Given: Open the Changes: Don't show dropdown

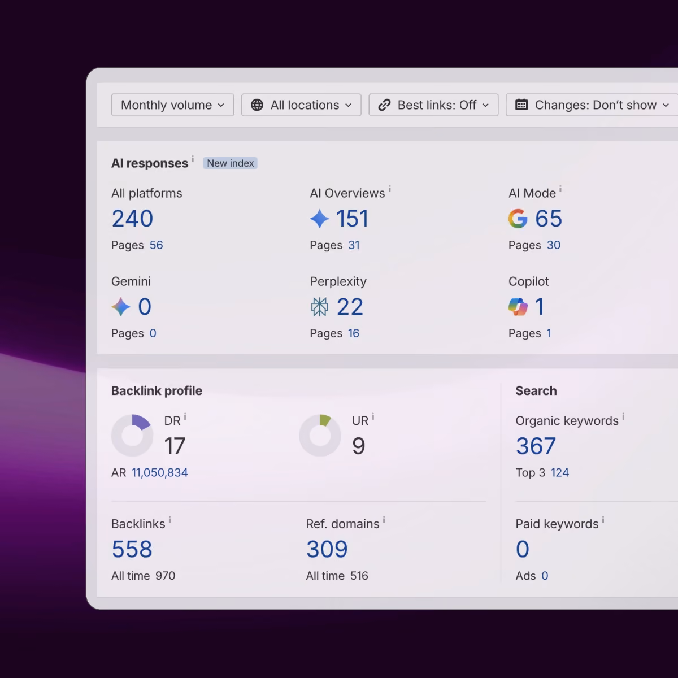Looking at the screenshot, I should coord(592,105).
